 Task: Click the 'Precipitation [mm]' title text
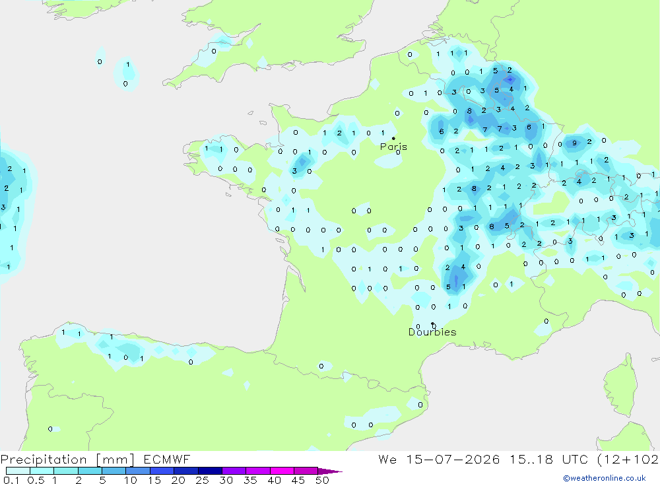(x=67, y=459)
